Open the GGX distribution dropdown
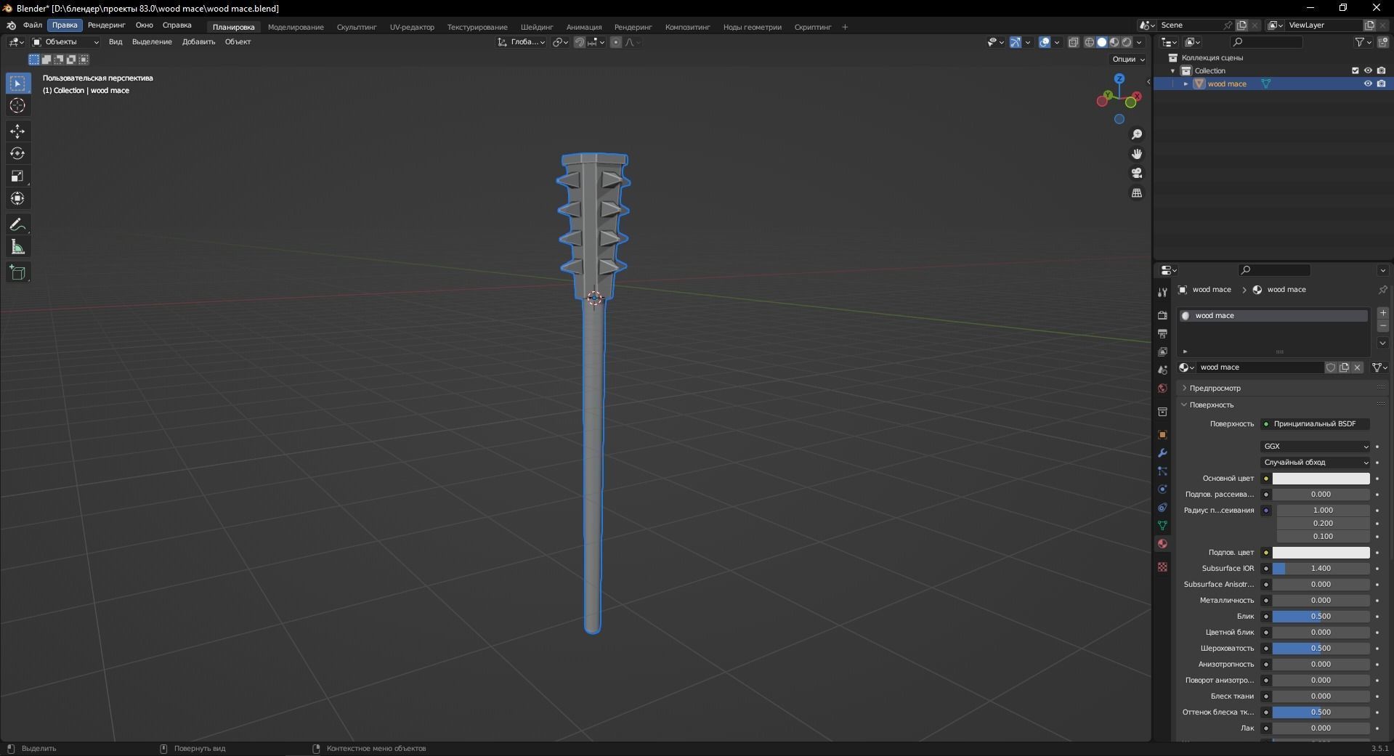This screenshot has height=756, width=1394. tap(1315, 447)
